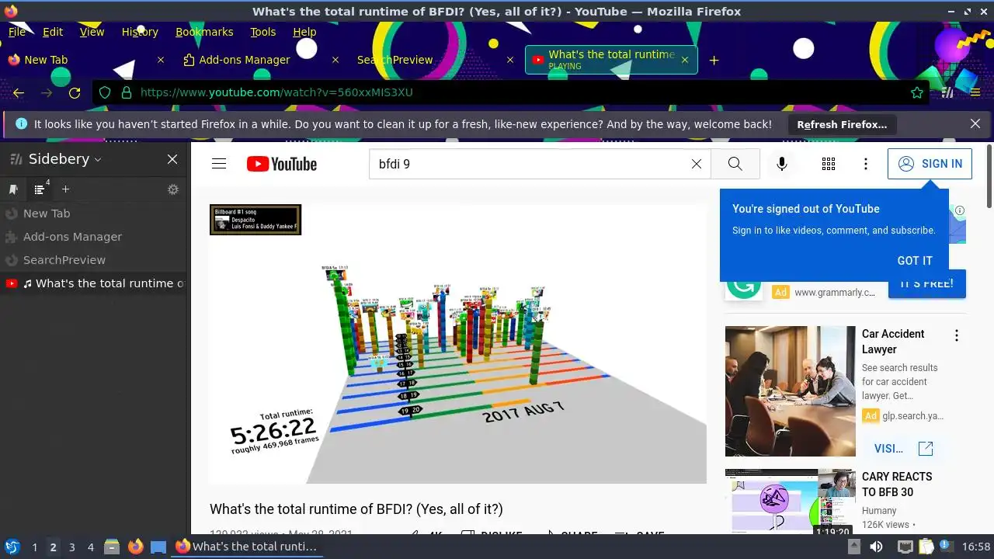
Task: Open Sidebery settings gear
Action: point(173,189)
